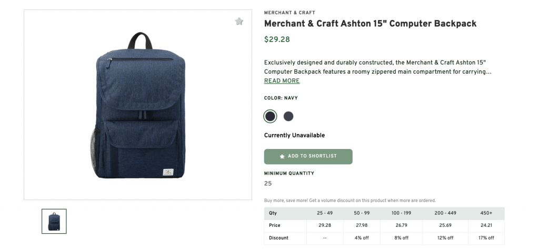Open the backpack thumbnail below the image

pos(54,221)
